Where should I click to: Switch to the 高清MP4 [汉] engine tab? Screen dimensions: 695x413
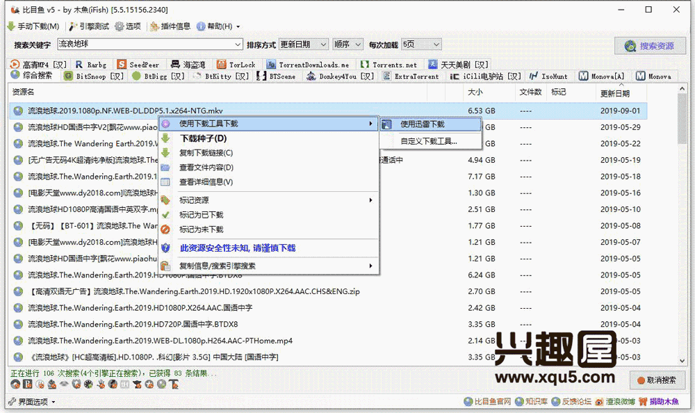(x=38, y=65)
